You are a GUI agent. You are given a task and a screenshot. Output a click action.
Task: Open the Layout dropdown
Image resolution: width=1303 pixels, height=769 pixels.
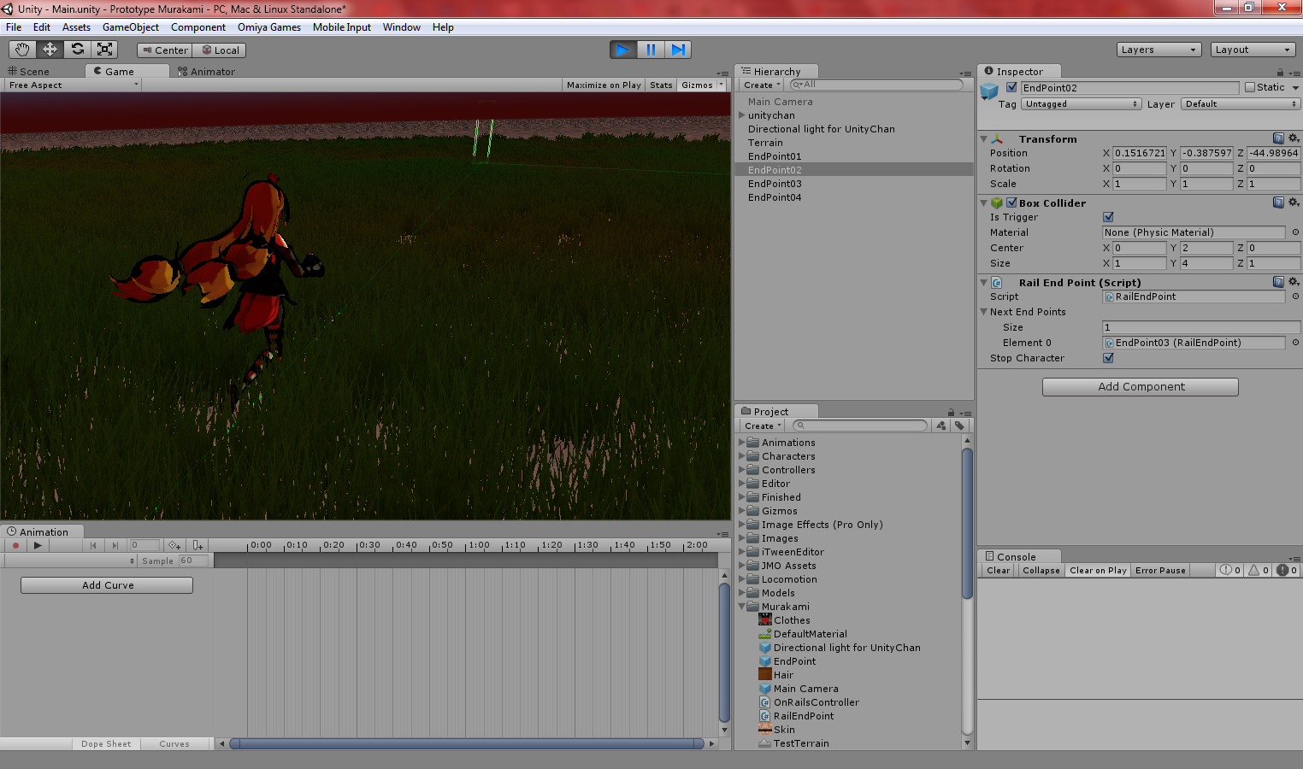pyautogui.click(x=1253, y=50)
